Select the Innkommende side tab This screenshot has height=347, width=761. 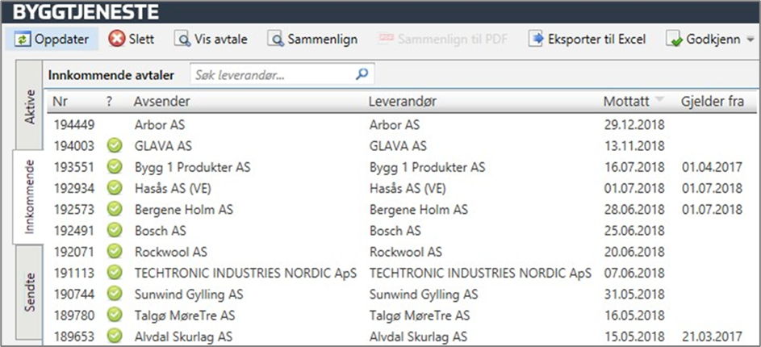pyautogui.click(x=31, y=199)
